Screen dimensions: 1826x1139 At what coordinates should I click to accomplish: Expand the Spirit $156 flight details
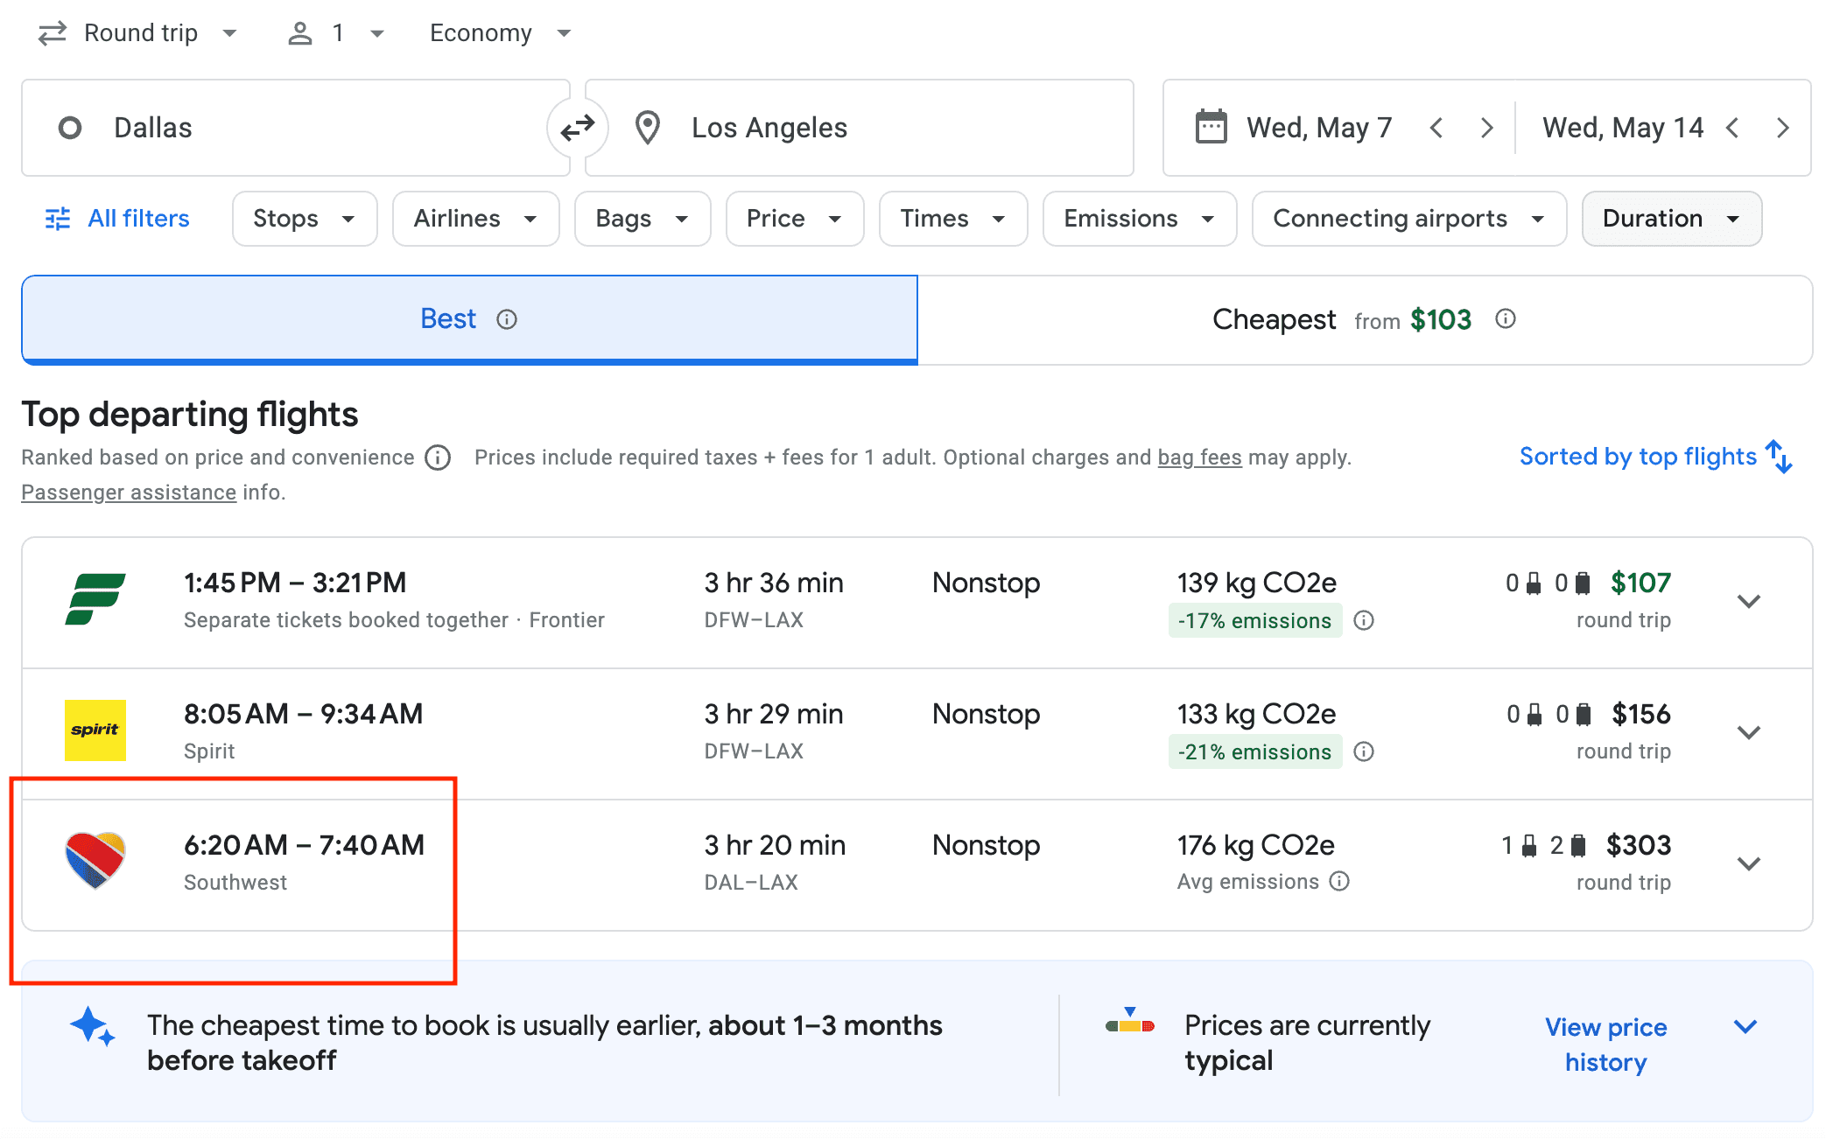pos(1749,732)
